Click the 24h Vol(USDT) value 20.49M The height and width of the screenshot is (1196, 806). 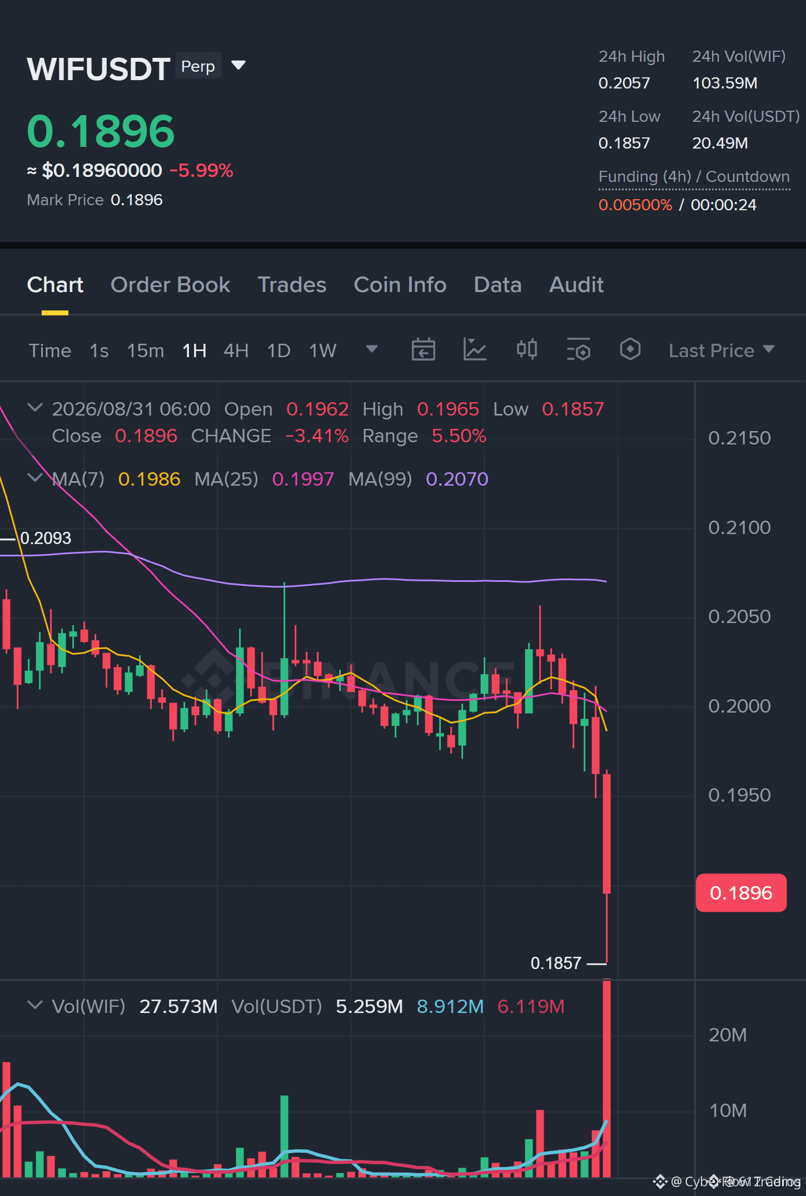[720, 143]
